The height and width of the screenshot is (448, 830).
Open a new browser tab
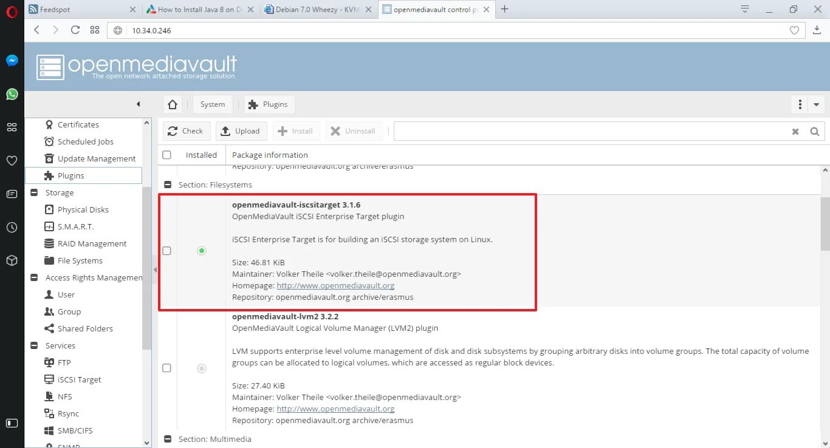[504, 9]
